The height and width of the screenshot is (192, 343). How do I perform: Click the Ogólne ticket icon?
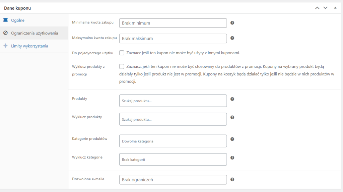click(5, 20)
